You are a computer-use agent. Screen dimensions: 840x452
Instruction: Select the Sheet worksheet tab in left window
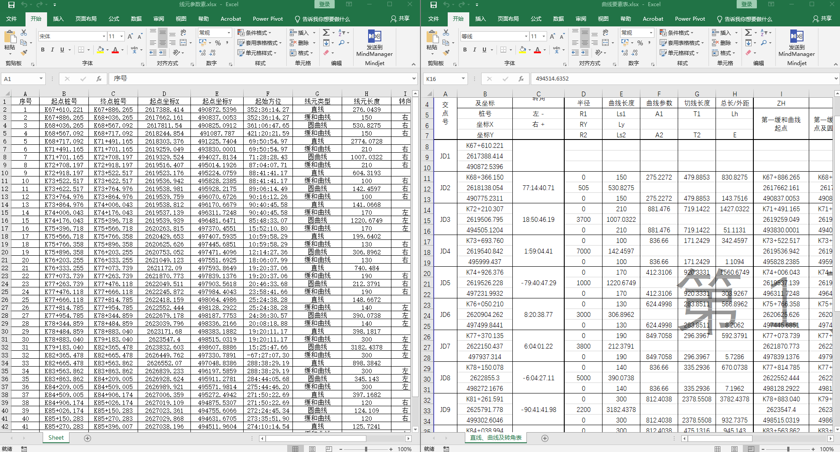pyautogui.click(x=56, y=438)
